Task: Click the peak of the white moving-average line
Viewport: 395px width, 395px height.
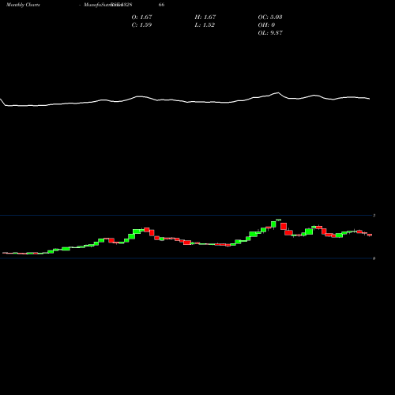Action: (x=278, y=92)
